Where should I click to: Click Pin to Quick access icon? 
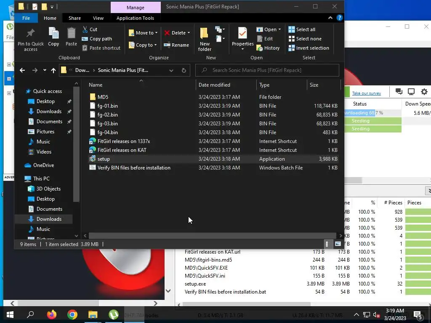pos(30,33)
